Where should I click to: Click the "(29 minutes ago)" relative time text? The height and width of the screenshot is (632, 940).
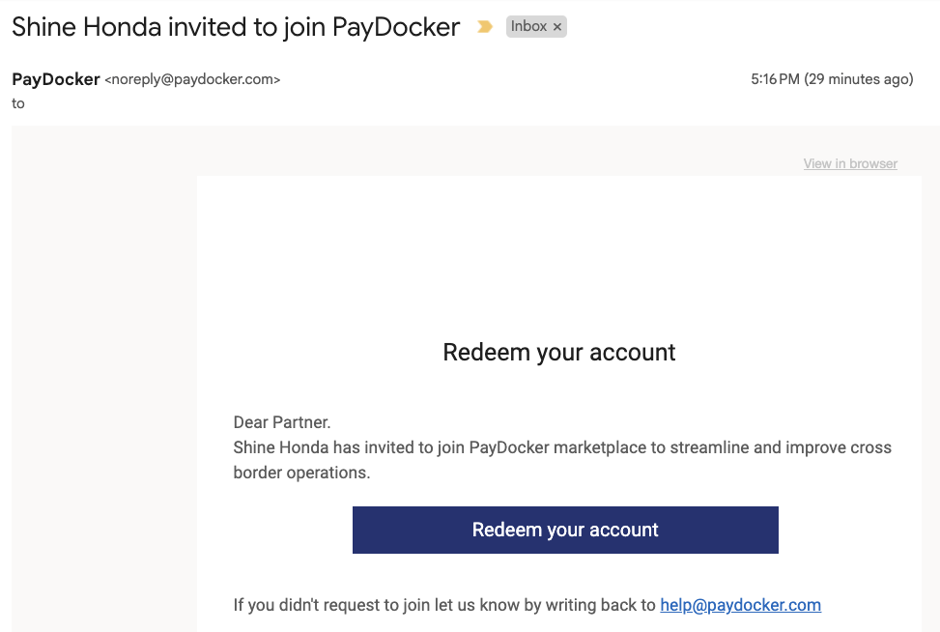click(859, 79)
